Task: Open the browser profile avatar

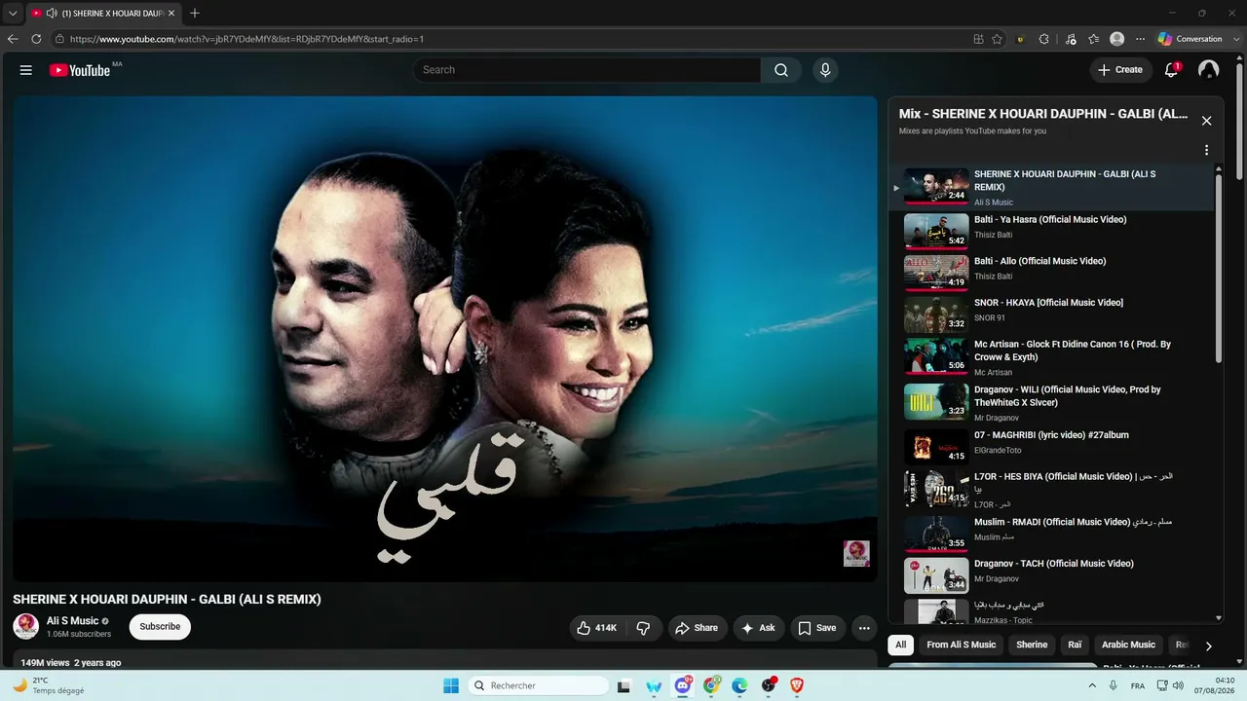Action: (x=1116, y=39)
